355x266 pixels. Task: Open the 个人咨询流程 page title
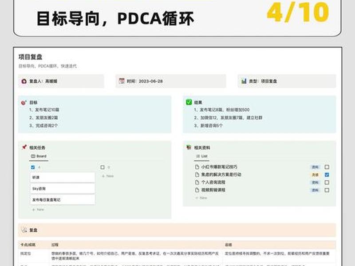point(213,182)
